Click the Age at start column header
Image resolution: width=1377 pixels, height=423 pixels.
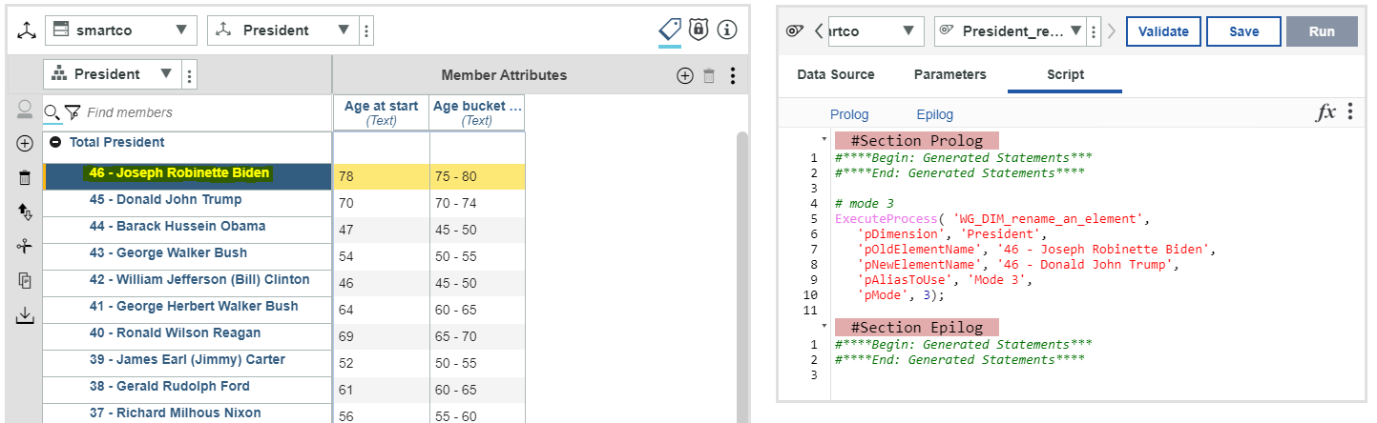381,112
